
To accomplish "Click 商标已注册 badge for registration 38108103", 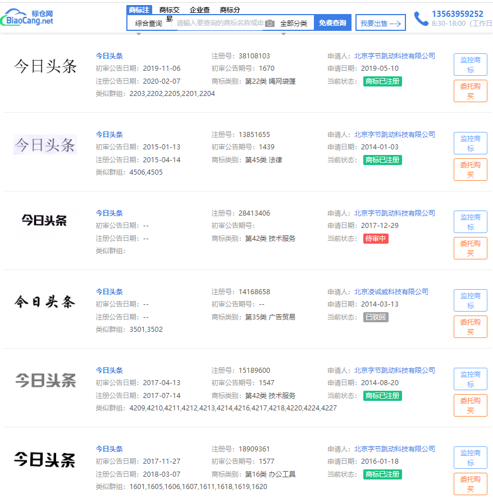I will coord(382,81).
